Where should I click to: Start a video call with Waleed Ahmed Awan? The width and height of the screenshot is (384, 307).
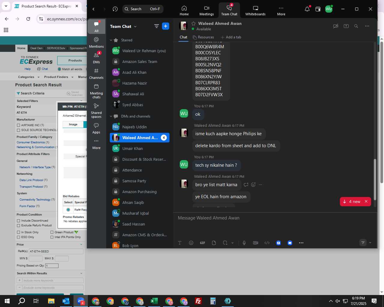pyautogui.click(x=336, y=26)
